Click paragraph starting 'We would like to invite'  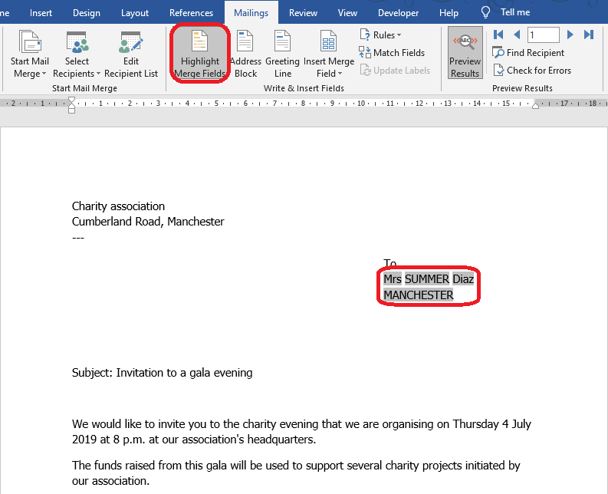301,432
